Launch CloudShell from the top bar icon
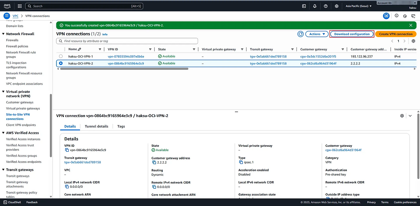This screenshot has height=206, width=420. pyautogui.click(x=304, y=6)
